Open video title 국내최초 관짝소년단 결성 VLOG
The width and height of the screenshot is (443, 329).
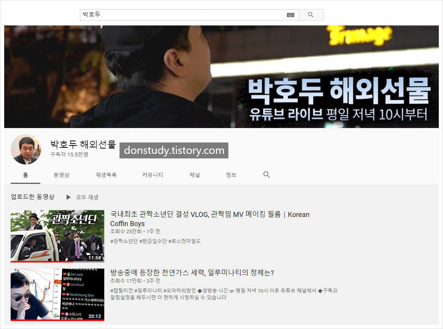click(x=210, y=219)
